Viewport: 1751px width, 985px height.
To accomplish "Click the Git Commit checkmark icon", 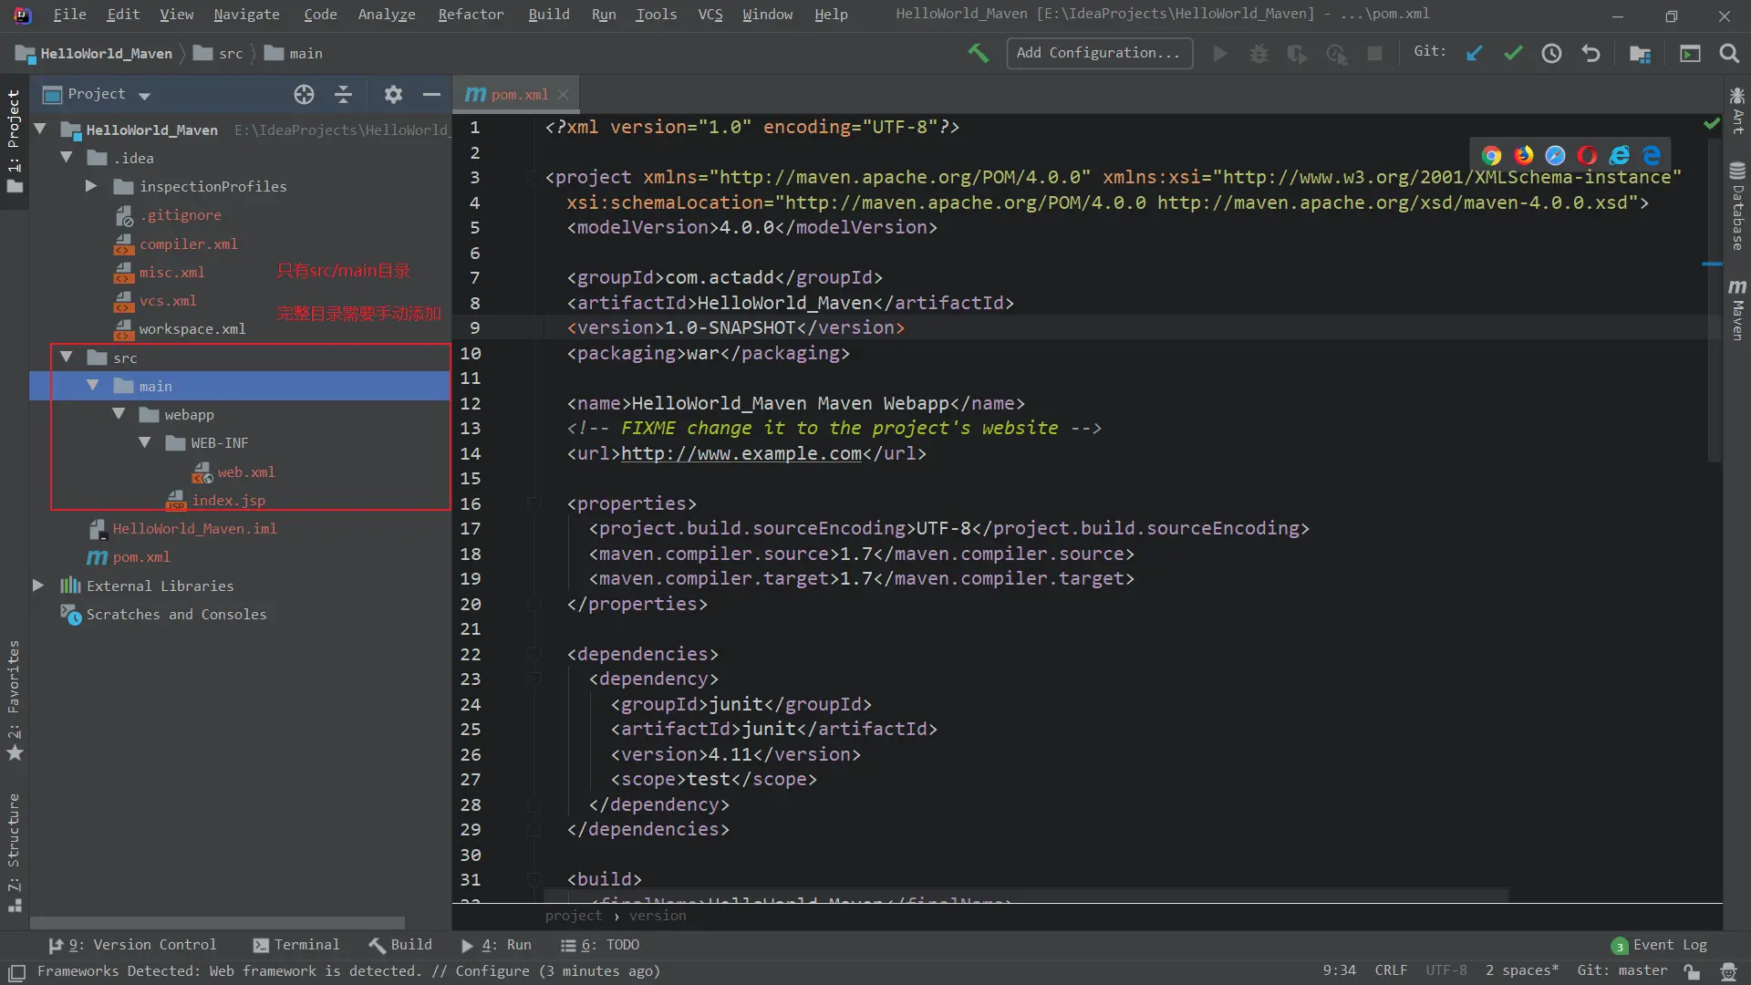I will point(1513,54).
